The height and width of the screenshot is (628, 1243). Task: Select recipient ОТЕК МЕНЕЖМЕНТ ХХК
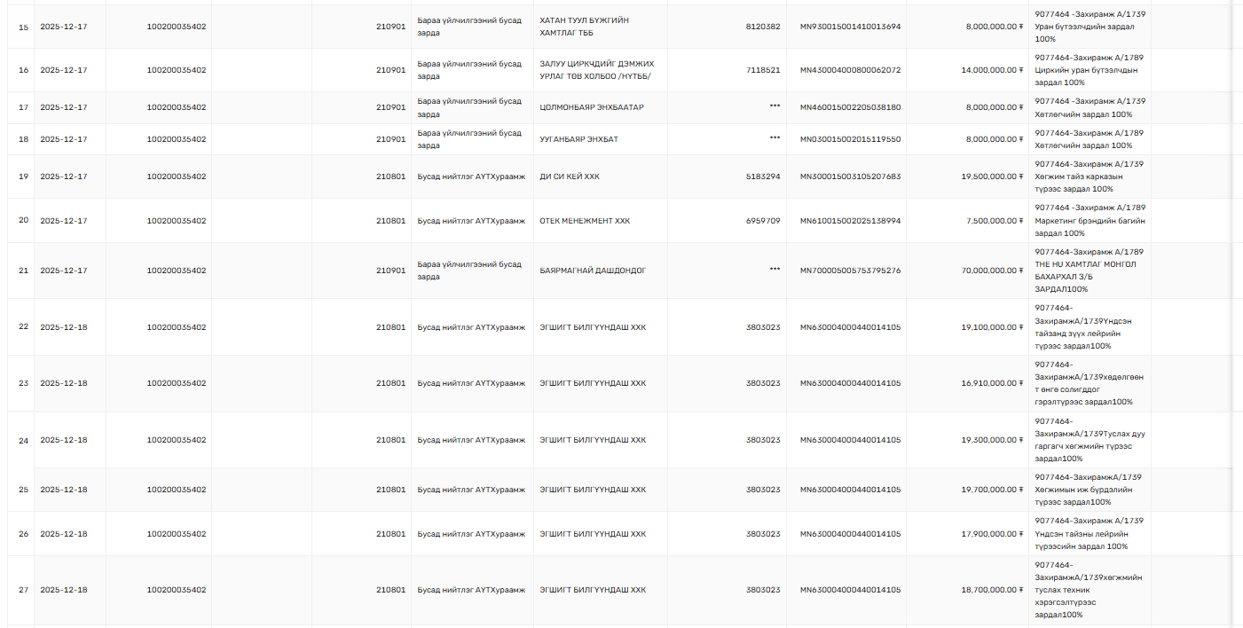[585, 221]
